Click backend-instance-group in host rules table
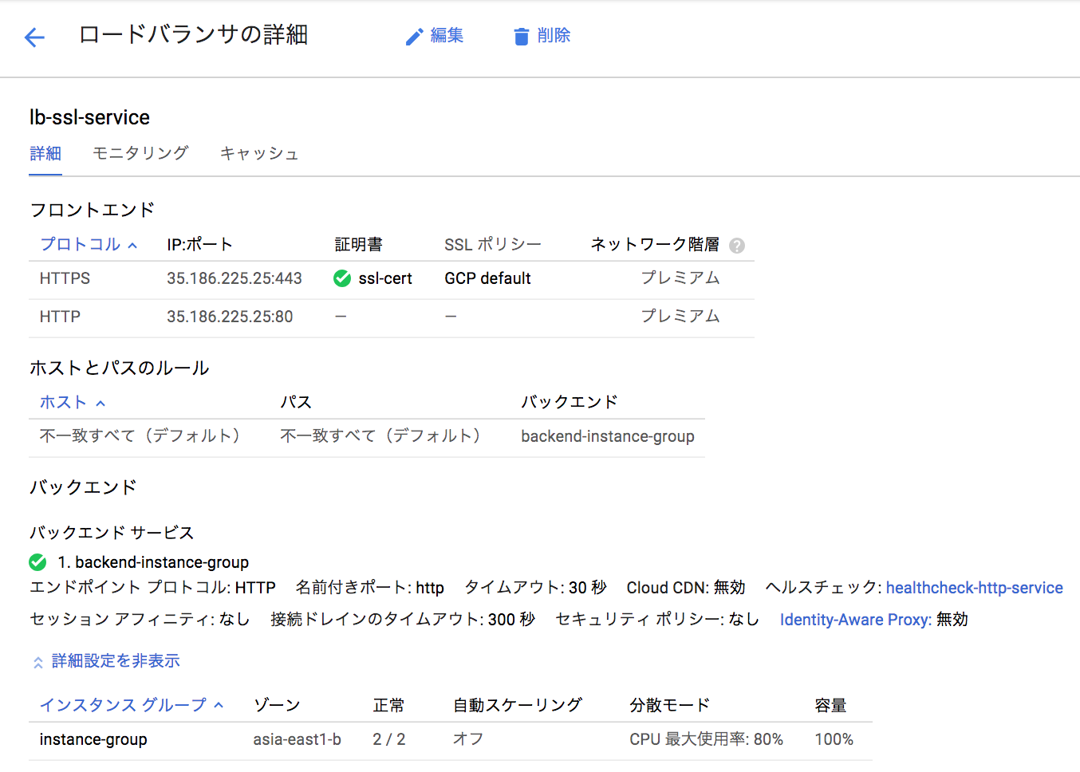The height and width of the screenshot is (772, 1080). tap(608, 436)
